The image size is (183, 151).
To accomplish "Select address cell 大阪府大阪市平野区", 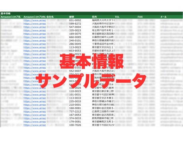I will click(x=103, y=27).
